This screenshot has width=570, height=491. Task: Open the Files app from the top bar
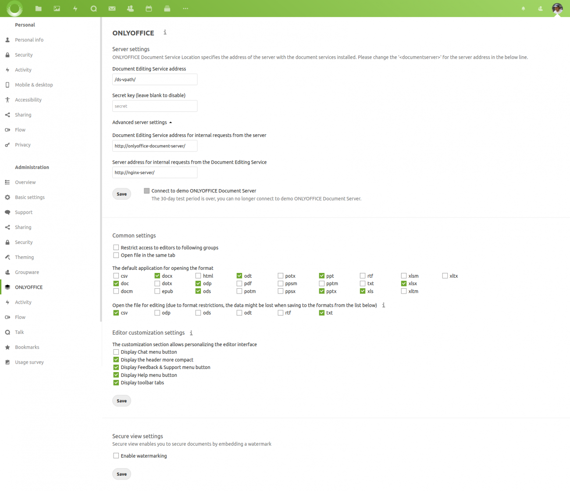(39, 8)
